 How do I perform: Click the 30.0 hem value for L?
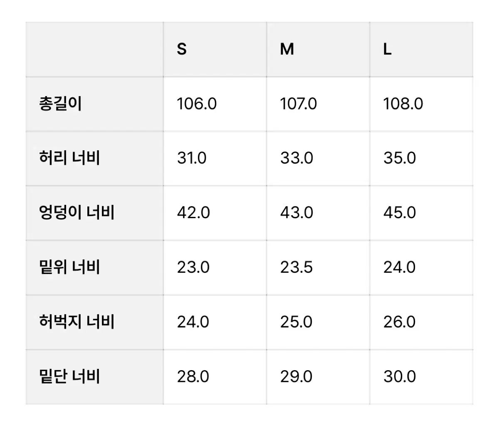399,376
